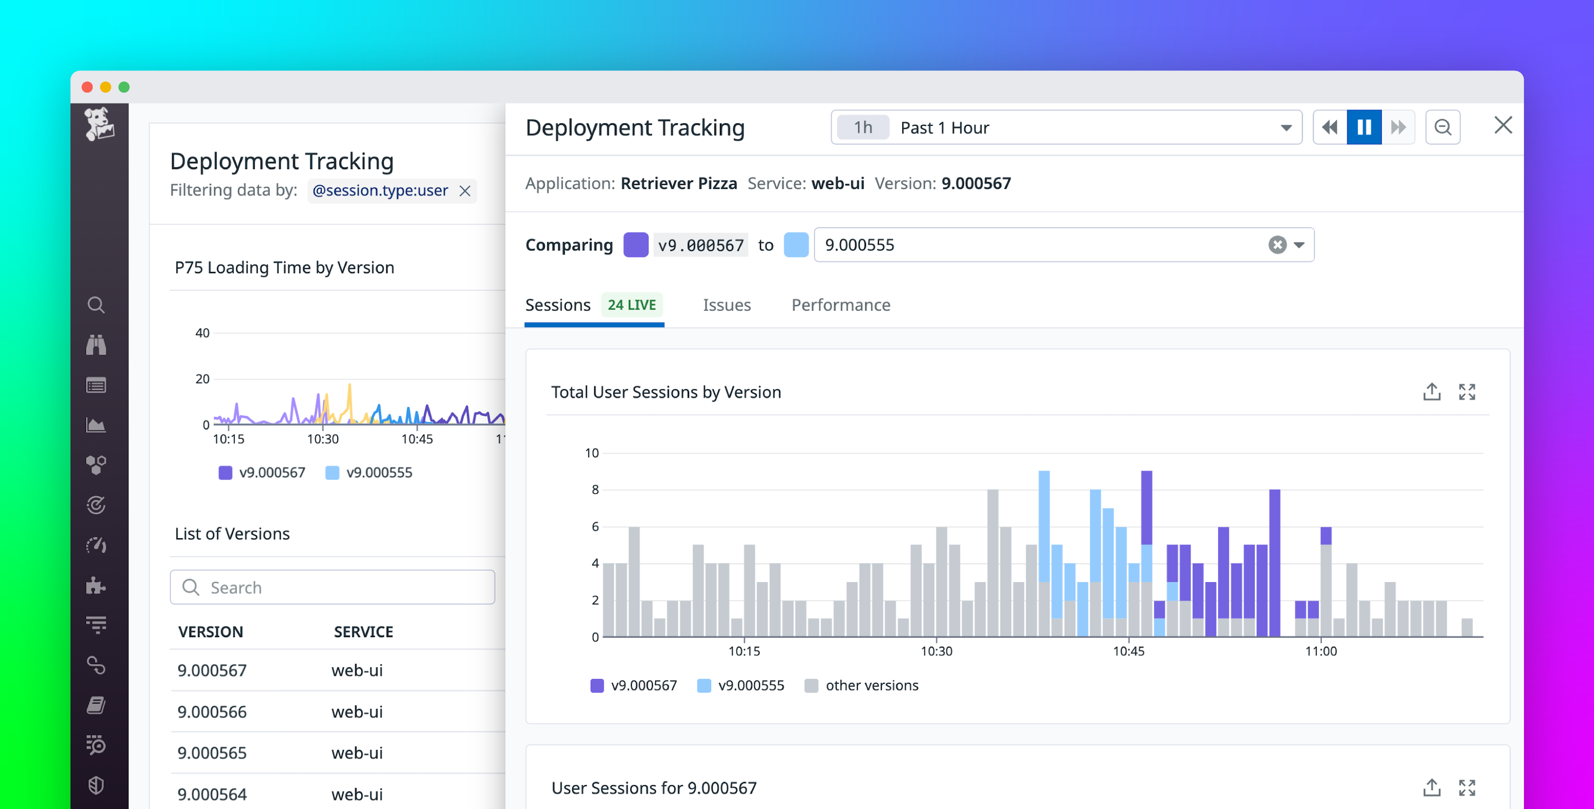Select the purple v9.000567 color swatch
The height and width of the screenshot is (809, 1594).
pyautogui.click(x=636, y=244)
